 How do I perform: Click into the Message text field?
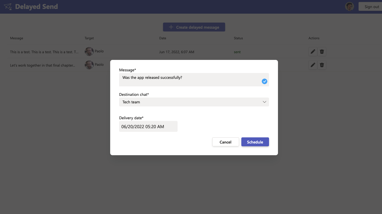click(194, 80)
